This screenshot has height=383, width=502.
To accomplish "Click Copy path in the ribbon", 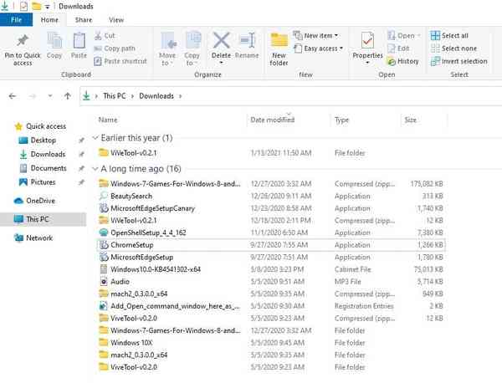I will pyautogui.click(x=115, y=49).
